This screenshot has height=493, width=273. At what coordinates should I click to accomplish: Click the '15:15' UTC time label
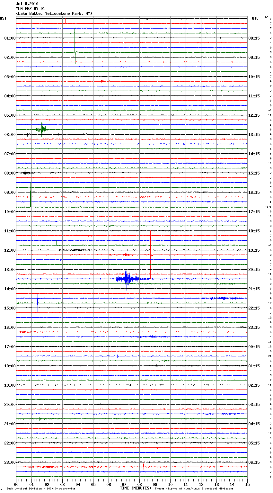(x=254, y=173)
